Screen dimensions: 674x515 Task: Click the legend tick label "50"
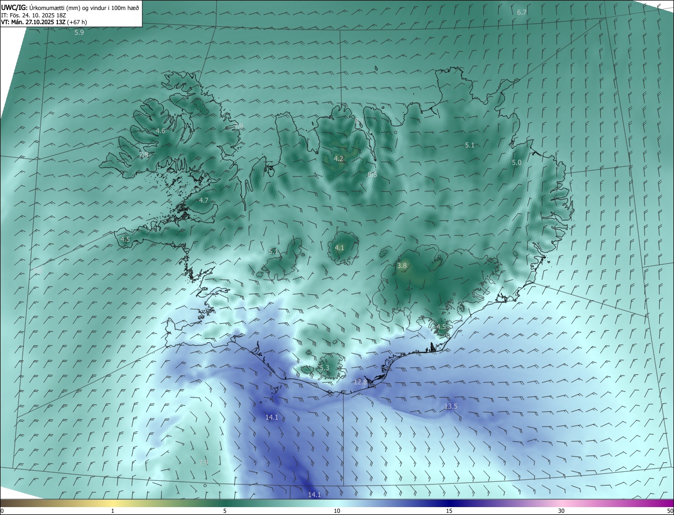pyautogui.click(x=670, y=511)
